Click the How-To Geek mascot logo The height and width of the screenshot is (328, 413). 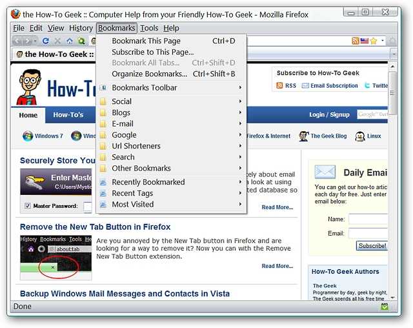28,87
